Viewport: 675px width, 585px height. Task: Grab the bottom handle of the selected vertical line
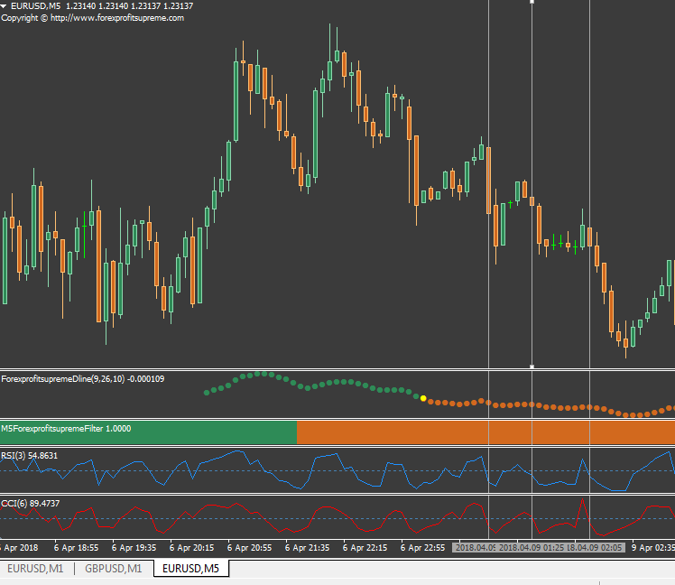[x=532, y=367]
